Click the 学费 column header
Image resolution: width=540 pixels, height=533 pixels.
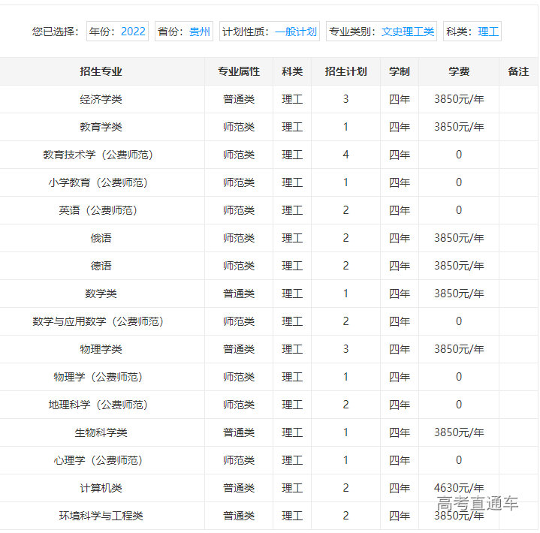coord(459,71)
